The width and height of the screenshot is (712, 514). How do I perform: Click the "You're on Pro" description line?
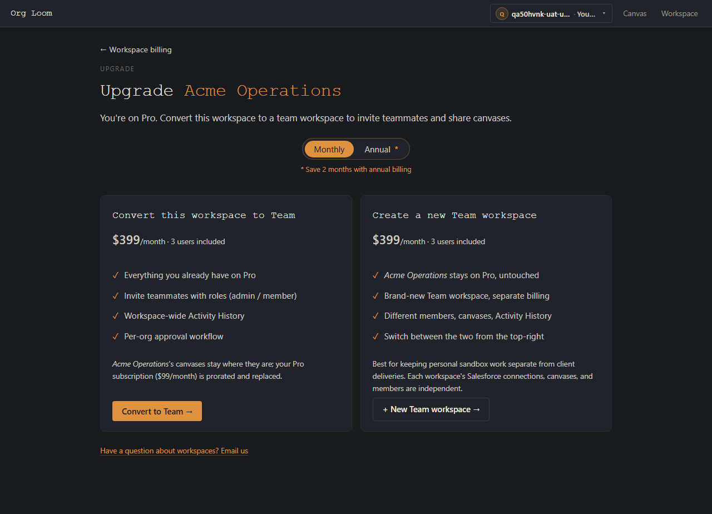point(306,118)
